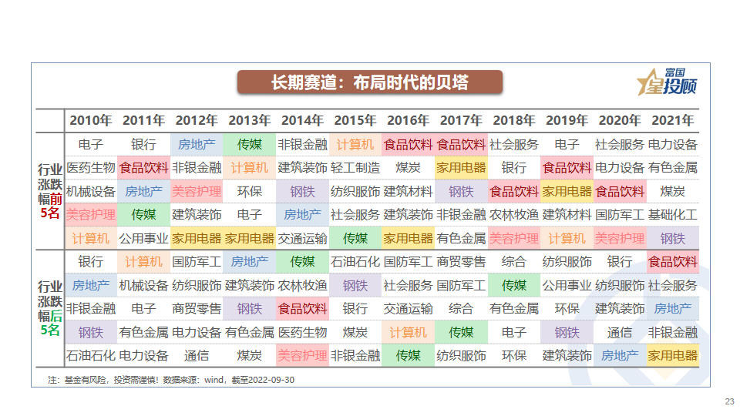This screenshot has height=416, width=740.
Task: Click the blue 房地产 cell under 2012年
Action: click(197, 144)
